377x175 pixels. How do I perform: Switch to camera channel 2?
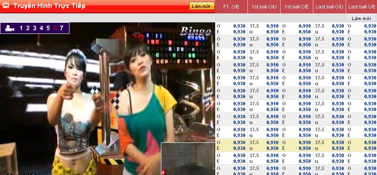28,28
